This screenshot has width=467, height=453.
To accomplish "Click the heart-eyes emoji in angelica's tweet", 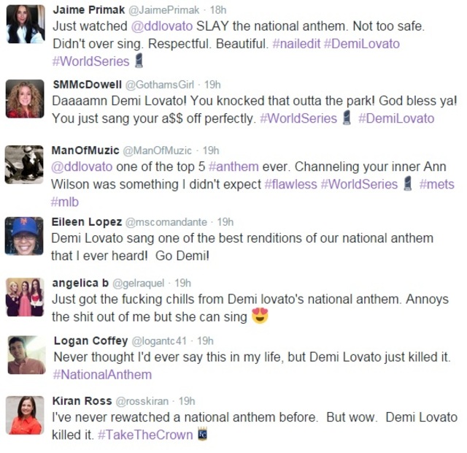I will [x=260, y=316].
